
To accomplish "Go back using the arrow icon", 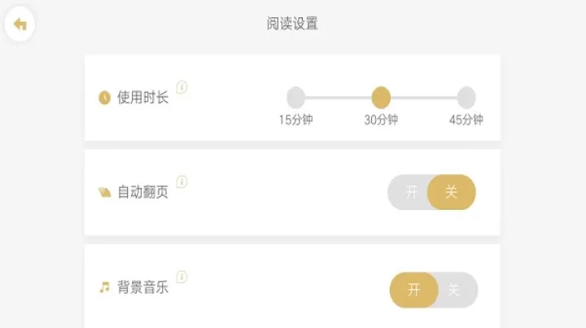I will coord(20,25).
